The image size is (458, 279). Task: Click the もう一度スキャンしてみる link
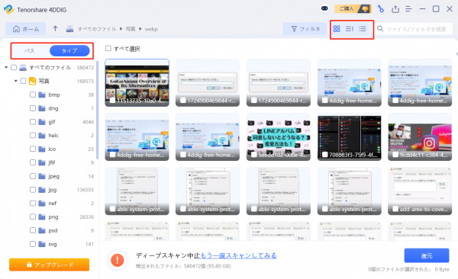tap(238, 255)
